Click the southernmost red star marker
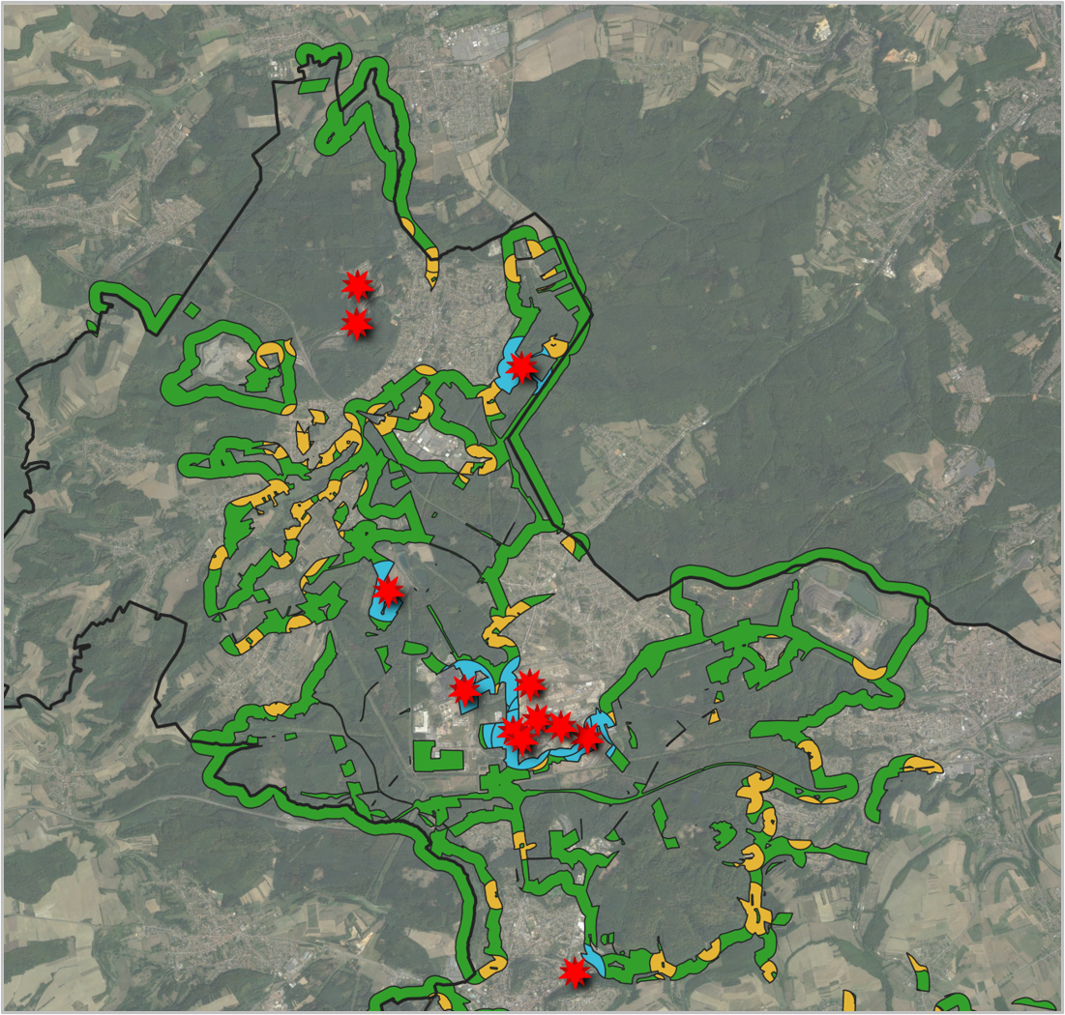The height and width of the screenshot is (1015, 1065). [575, 971]
